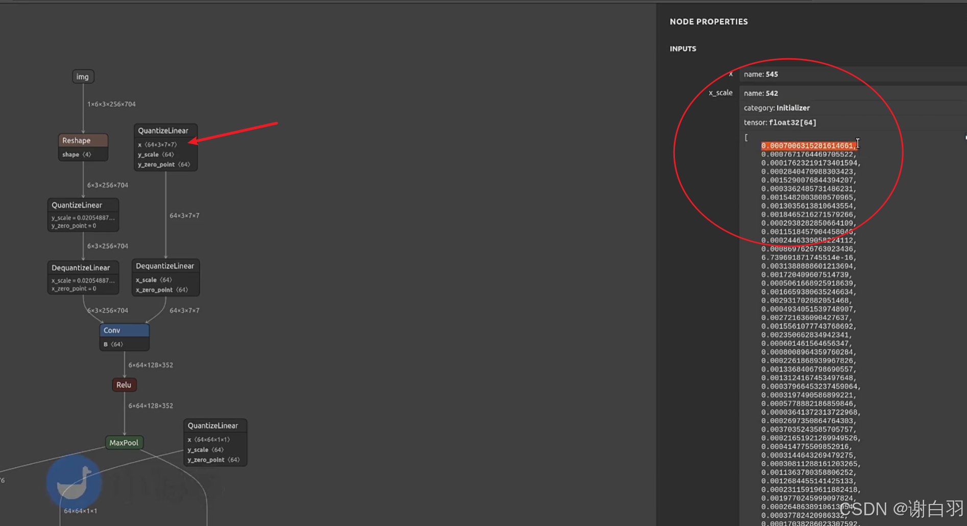
Task: Select the QuantizeLinear node below Reshape
Action: [x=83, y=205]
